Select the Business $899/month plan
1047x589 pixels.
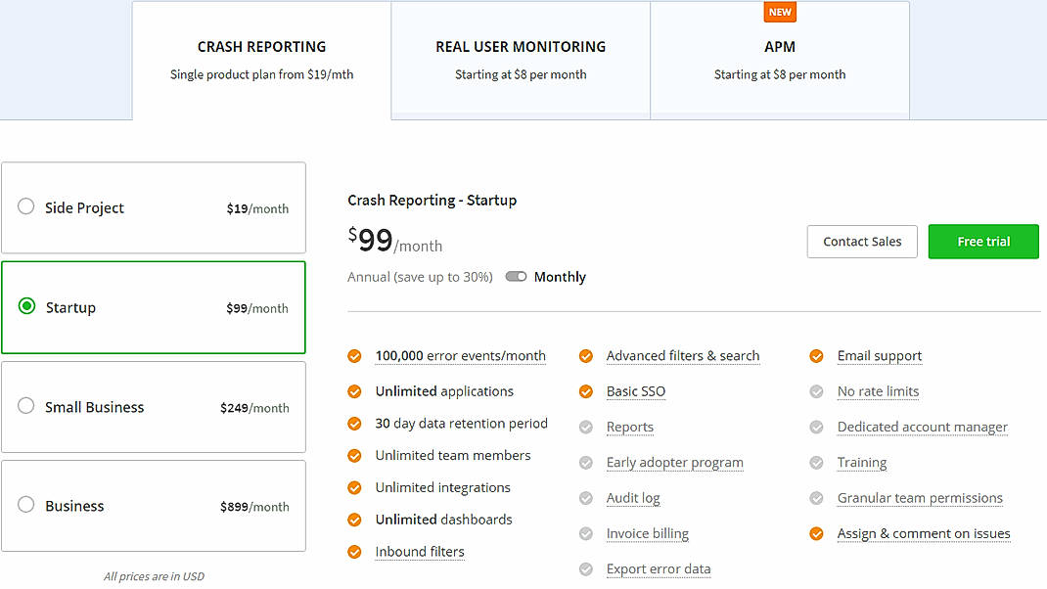(25, 506)
